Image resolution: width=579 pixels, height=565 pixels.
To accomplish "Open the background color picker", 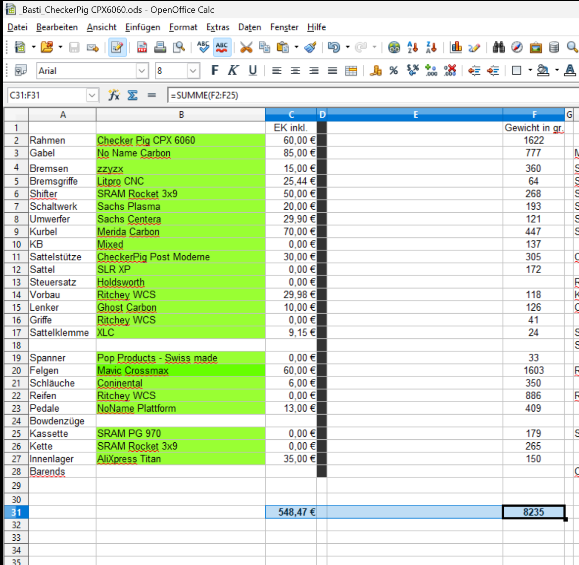I will tap(543, 71).
